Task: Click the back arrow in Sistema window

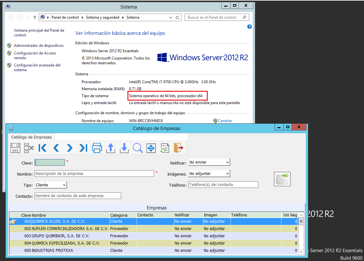Action: point(11,17)
